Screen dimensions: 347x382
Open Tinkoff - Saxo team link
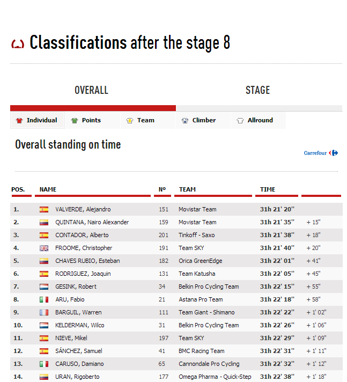pyautogui.click(x=197, y=235)
